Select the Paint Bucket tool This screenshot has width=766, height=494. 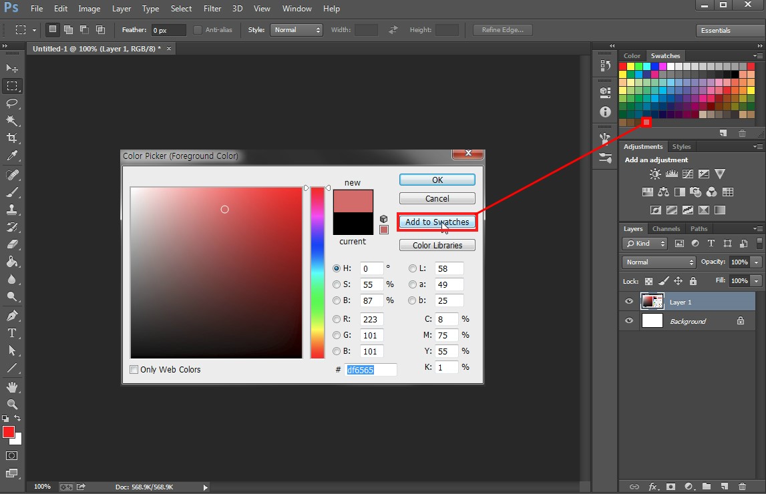(12, 262)
